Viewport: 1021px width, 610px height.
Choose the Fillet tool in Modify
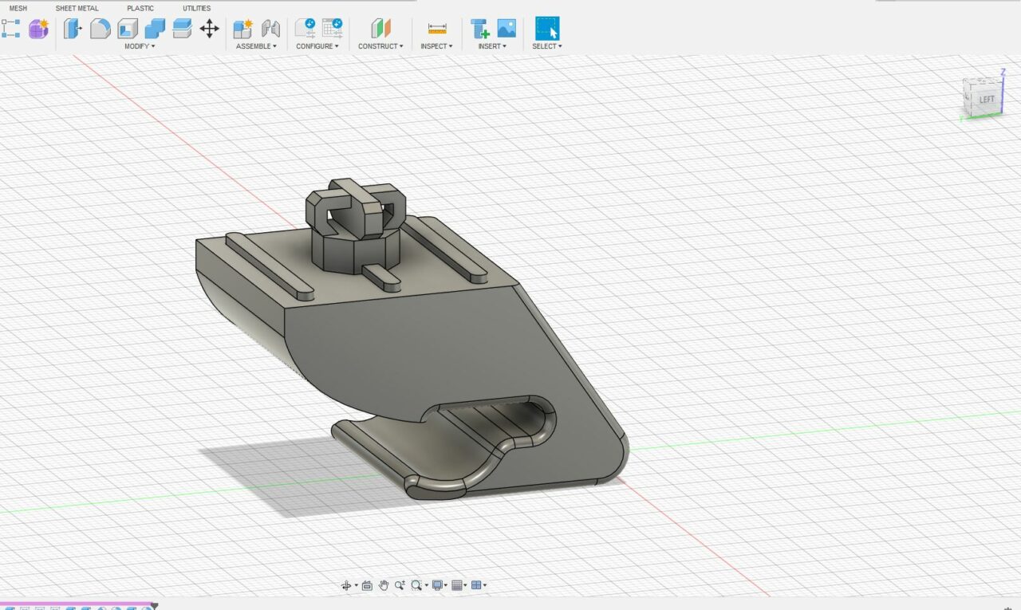(x=101, y=29)
